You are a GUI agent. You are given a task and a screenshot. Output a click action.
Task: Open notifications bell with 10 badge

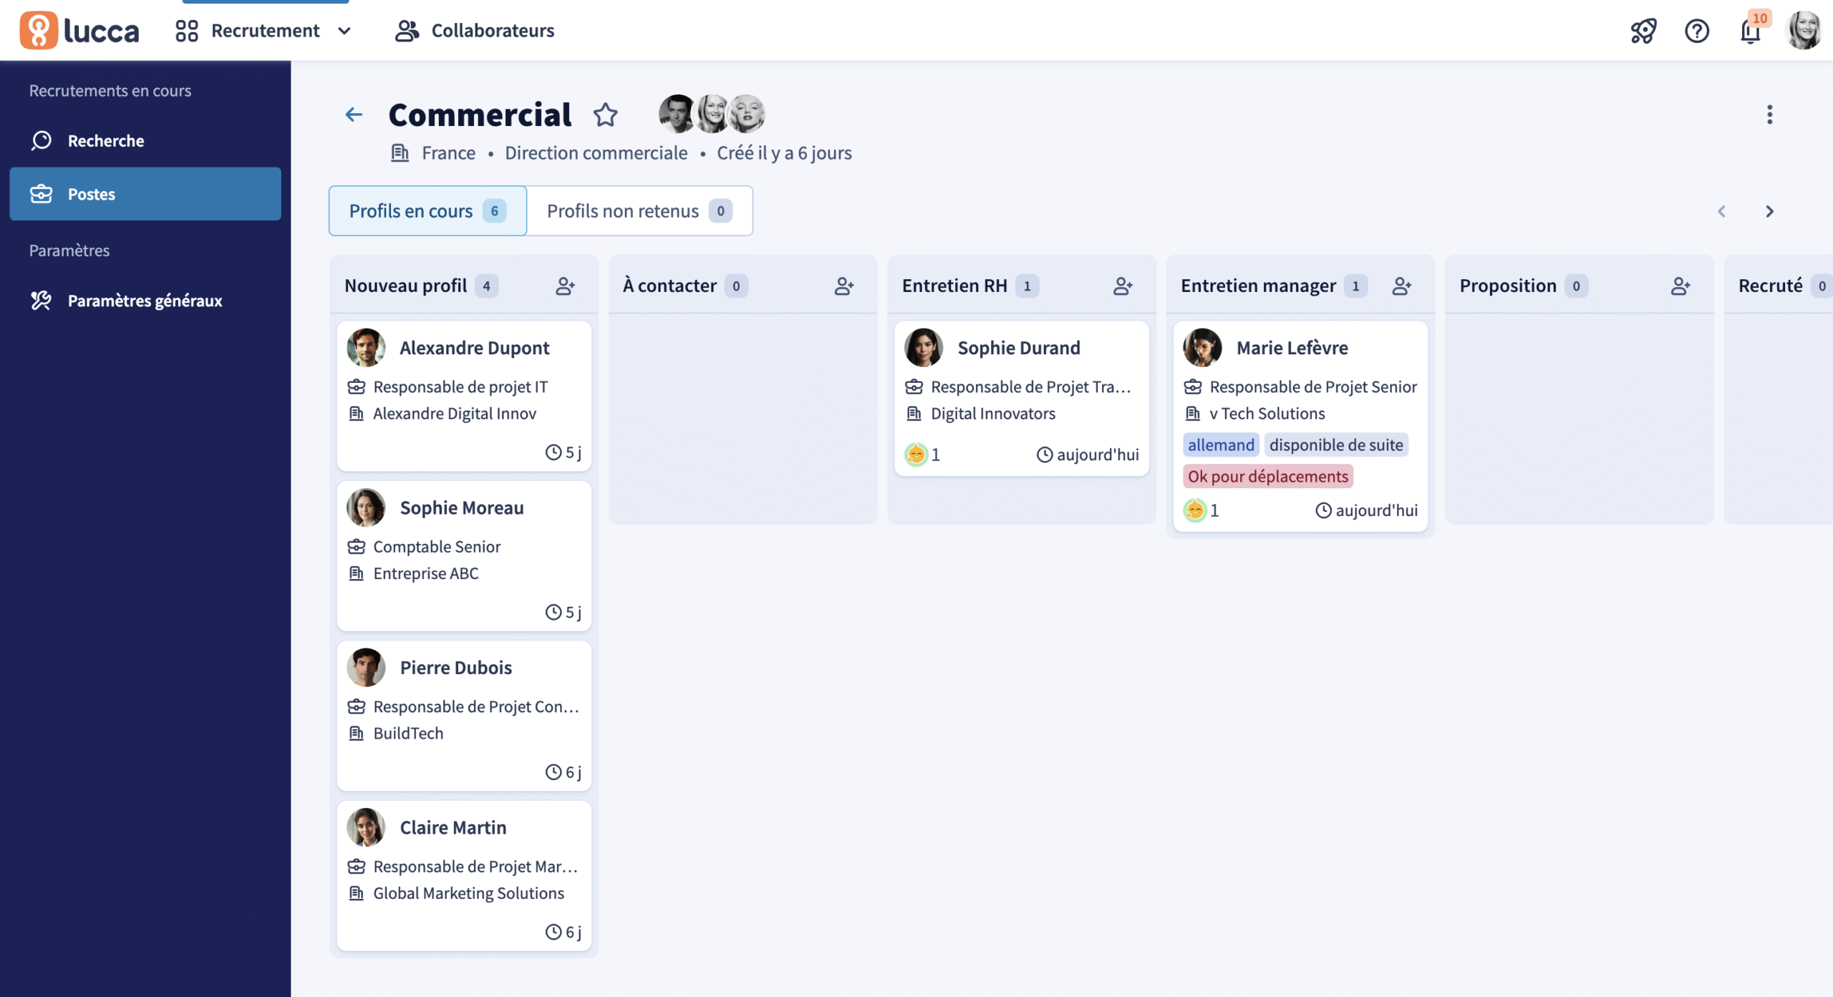pos(1750,31)
